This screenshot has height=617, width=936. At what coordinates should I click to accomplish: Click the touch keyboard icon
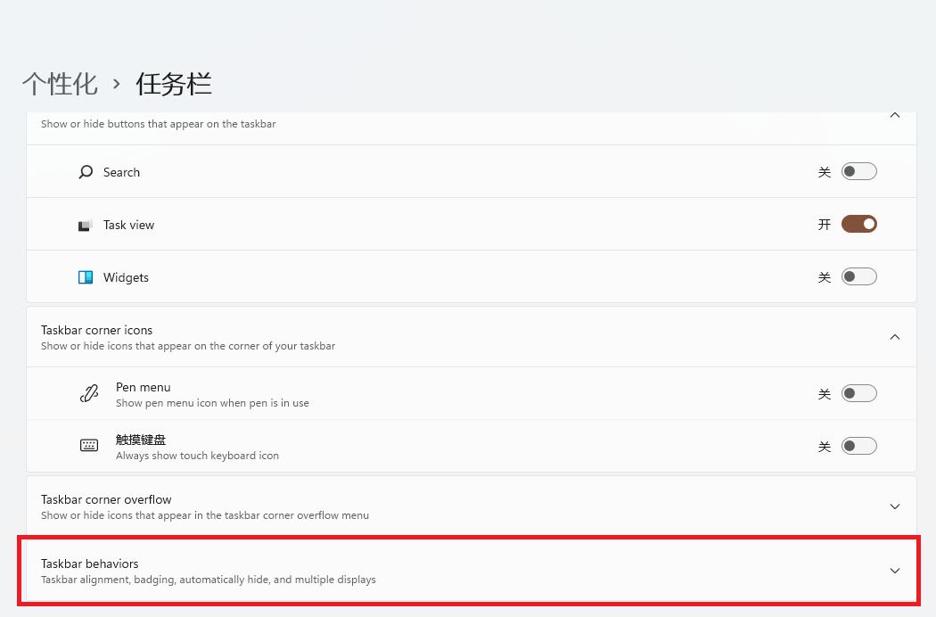point(89,445)
